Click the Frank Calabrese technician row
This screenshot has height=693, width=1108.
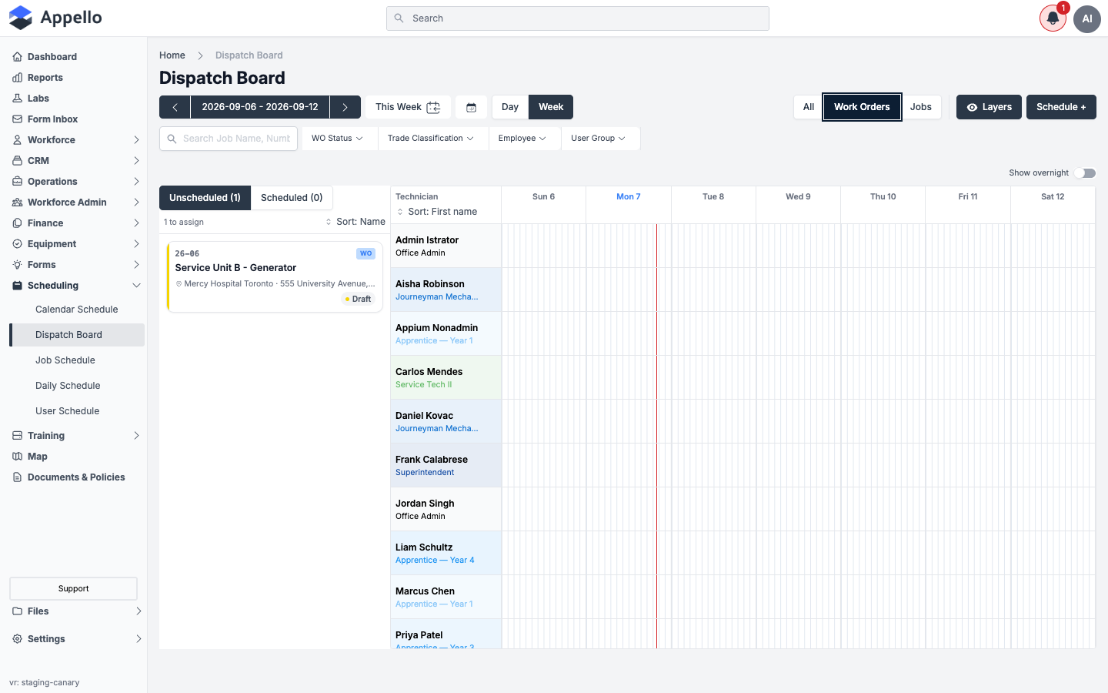pyautogui.click(x=446, y=465)
